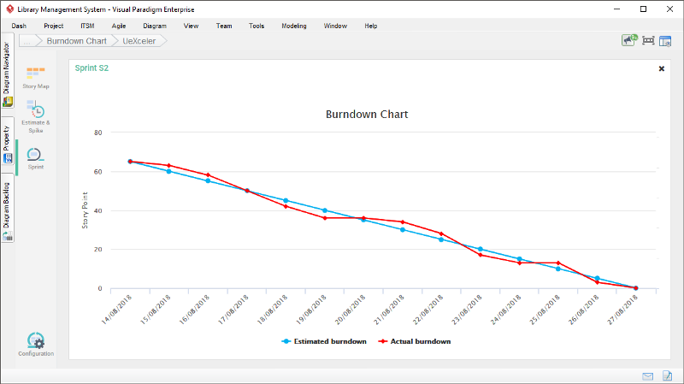This screenshot has height=384, width=684.
Task: Open the Modeling menu
Action: [x=294, y=26]
